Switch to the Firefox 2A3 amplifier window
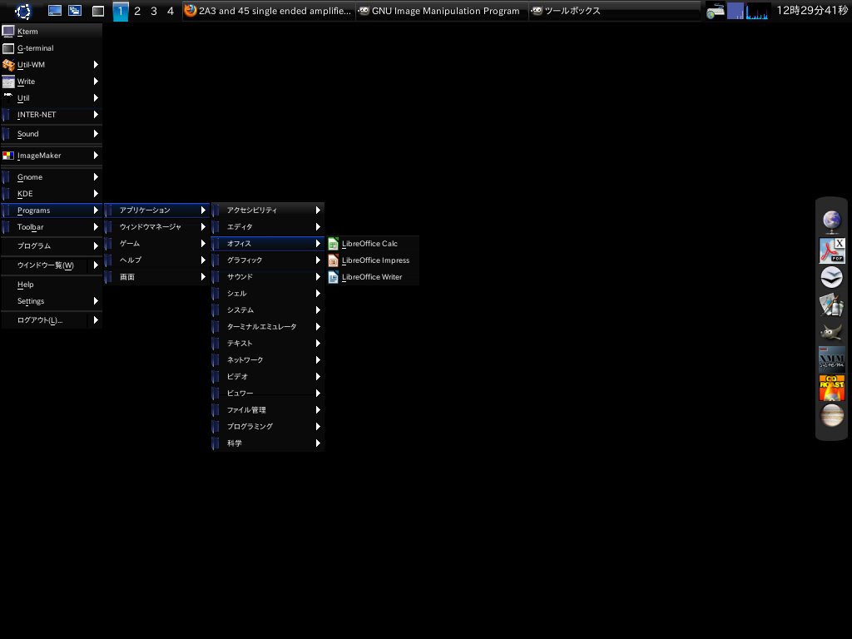The height and width of the screenshot is (639, 852). pos(267,11)
